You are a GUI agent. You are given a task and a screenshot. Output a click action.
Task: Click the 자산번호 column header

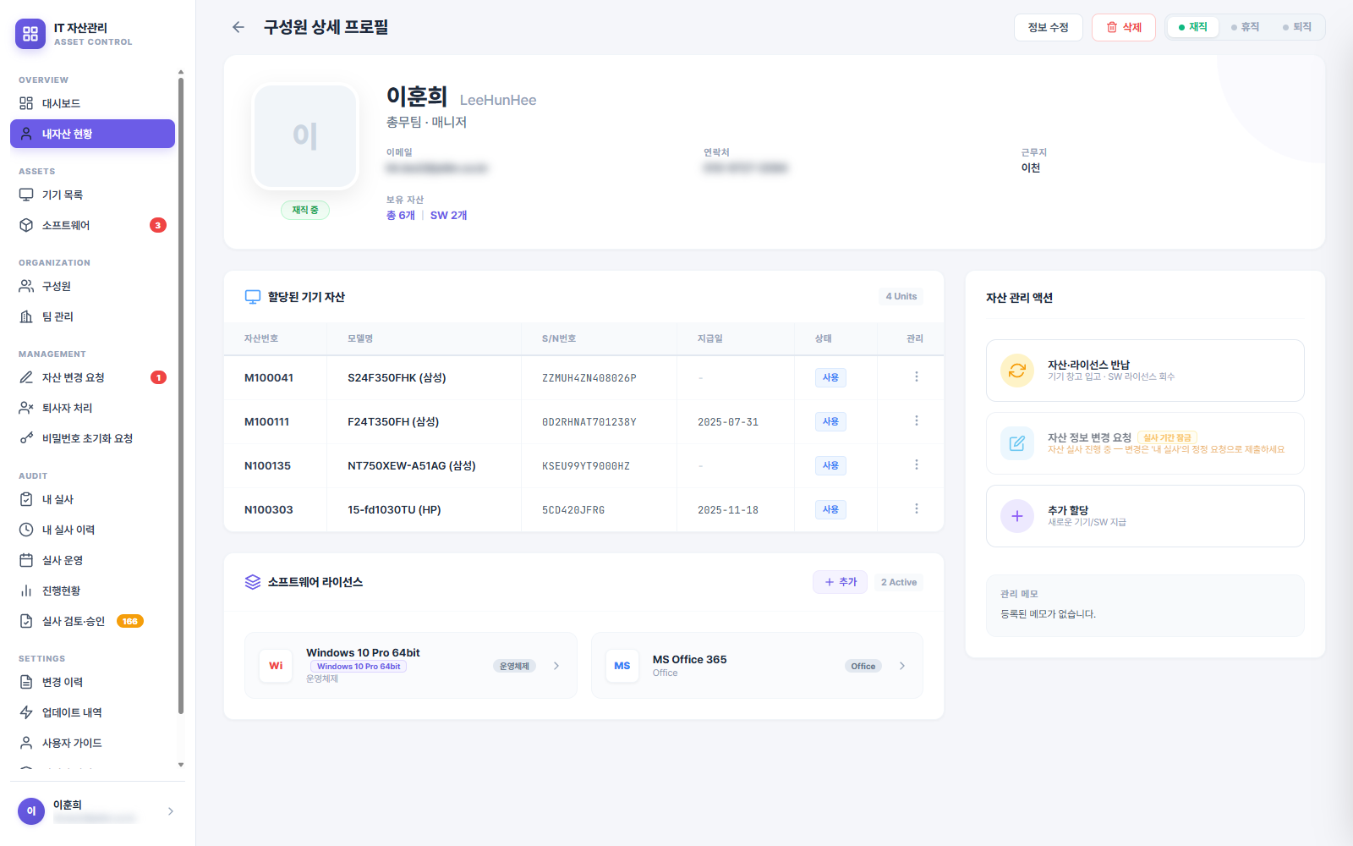(x=261, y=338)
